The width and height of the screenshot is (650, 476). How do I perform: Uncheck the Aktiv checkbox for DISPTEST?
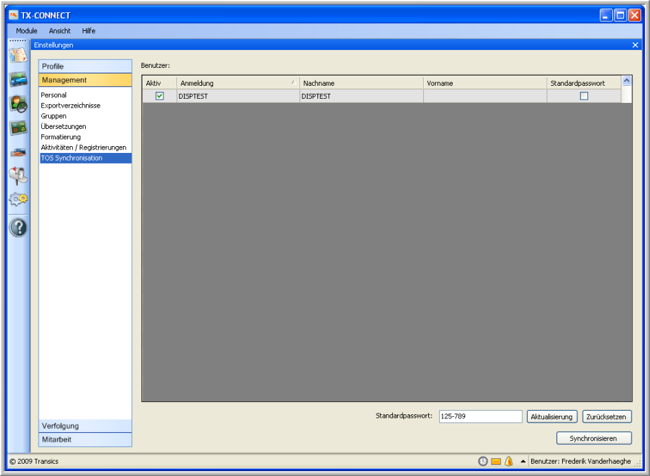point(159,96)
